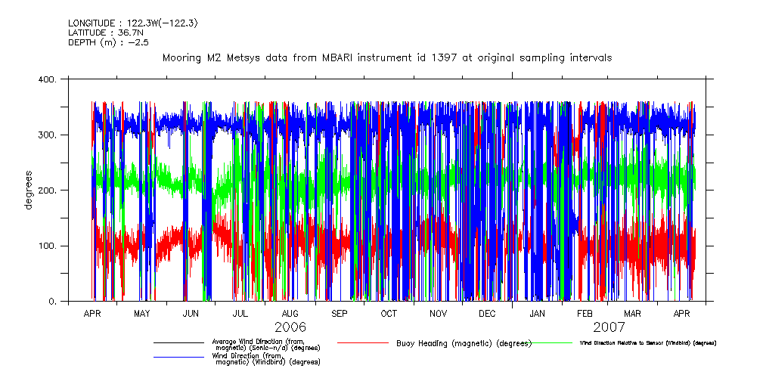Select the JUL month tick label

coord(240,313)
